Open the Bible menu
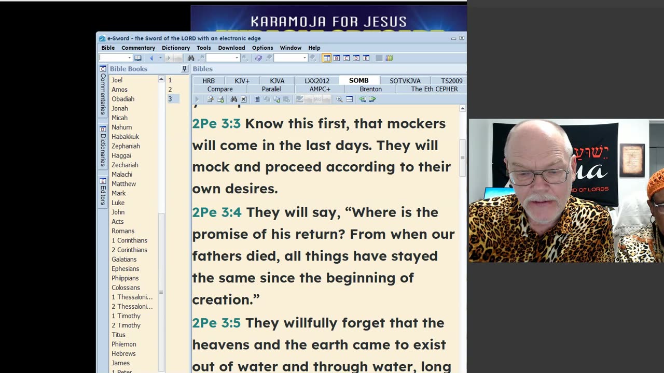664x373 pixels. pyautogui.click(x=108, y=48)
